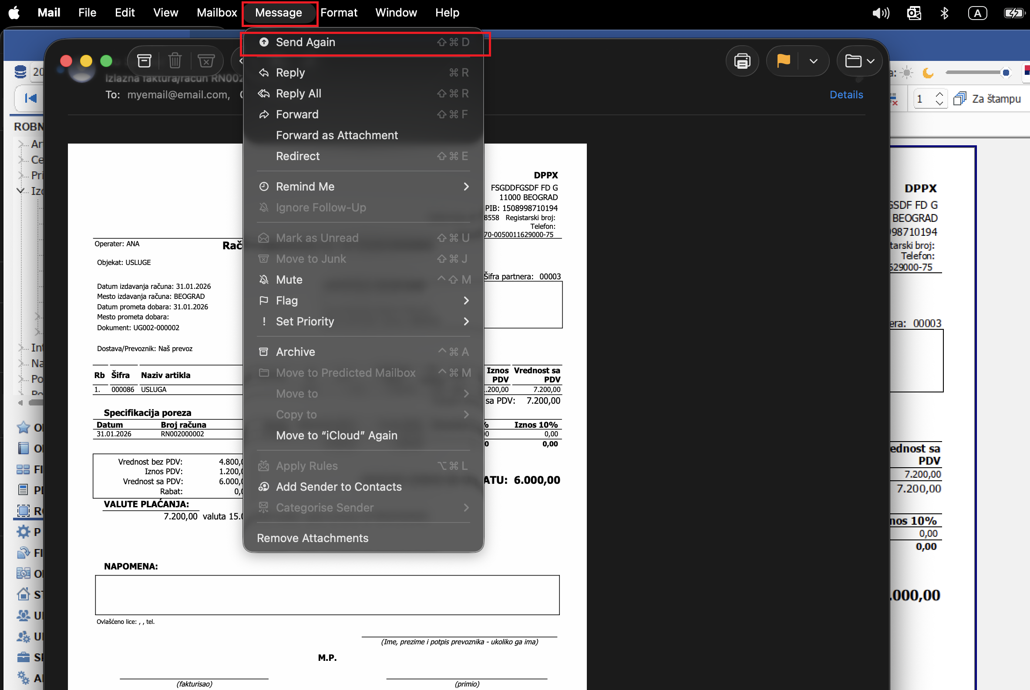Open the flag color dropdown chevron
The width and height of the screenshot is (1030, 690).
click(x=813, y=61)
